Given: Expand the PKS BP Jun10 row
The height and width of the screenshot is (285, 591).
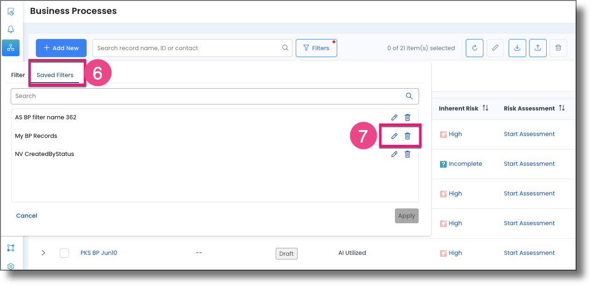Looking at the screenshot, I should (43, 253).
